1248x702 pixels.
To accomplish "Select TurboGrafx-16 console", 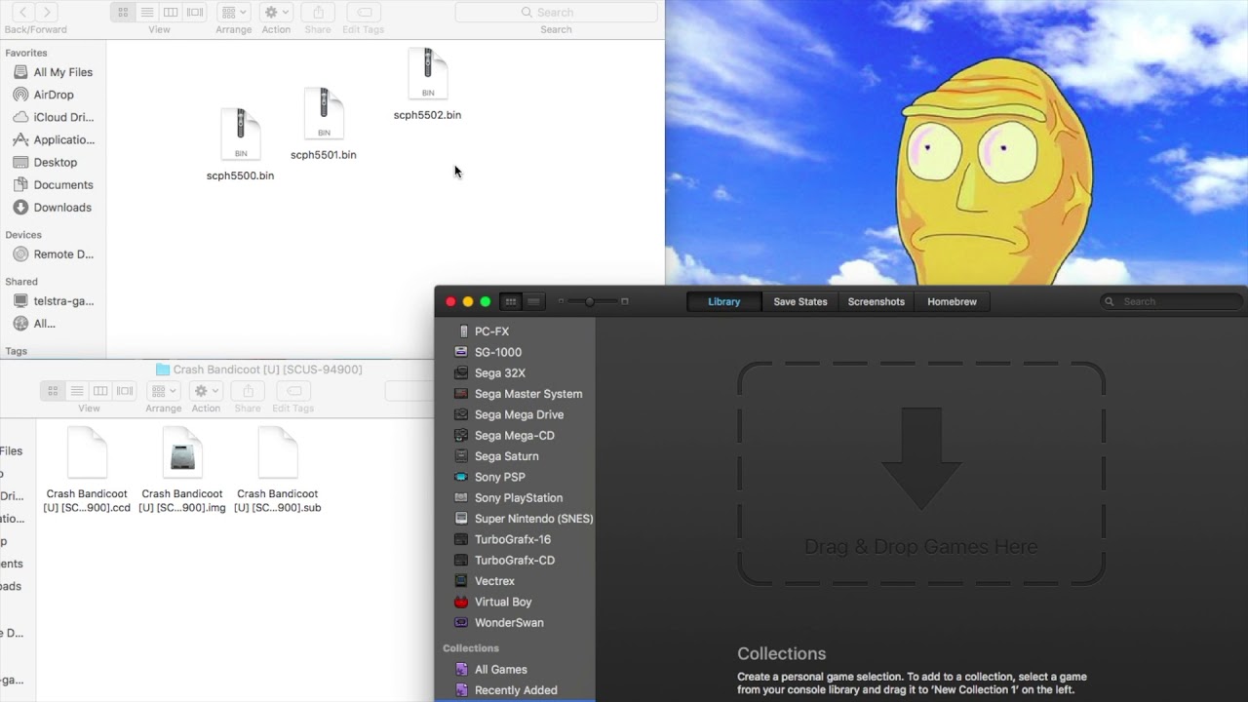I will click(x=515, y=539).
